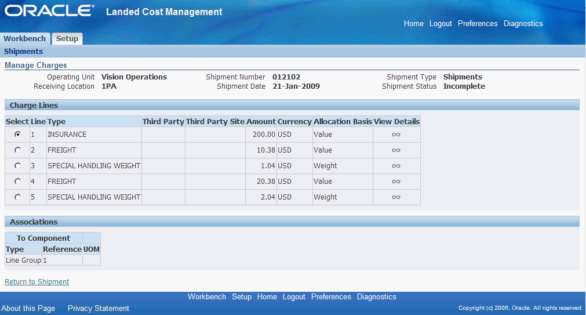This screenshot has height=315, width=586.
Task: Open Diagnostics from the top header
Action: pos(523,24)
